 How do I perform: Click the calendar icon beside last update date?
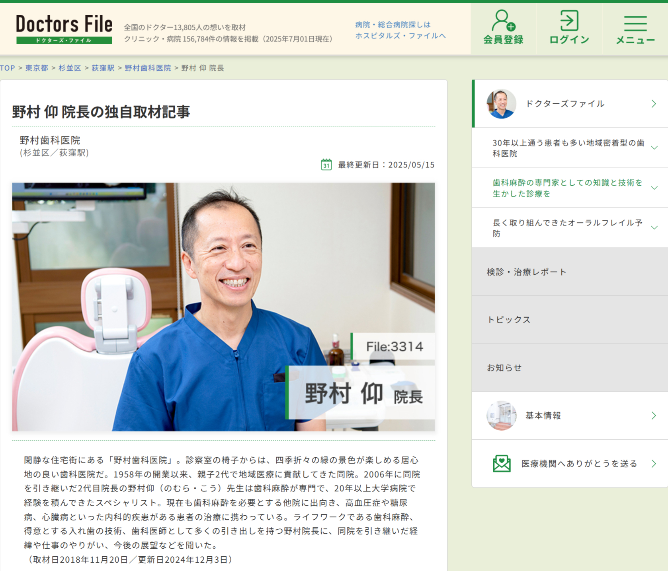(x=326, y=165)
